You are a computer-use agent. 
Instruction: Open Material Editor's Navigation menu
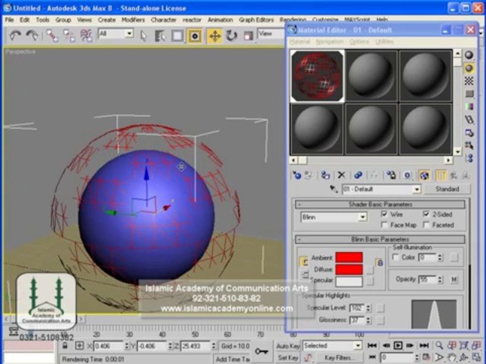click(x=330, y=41)
